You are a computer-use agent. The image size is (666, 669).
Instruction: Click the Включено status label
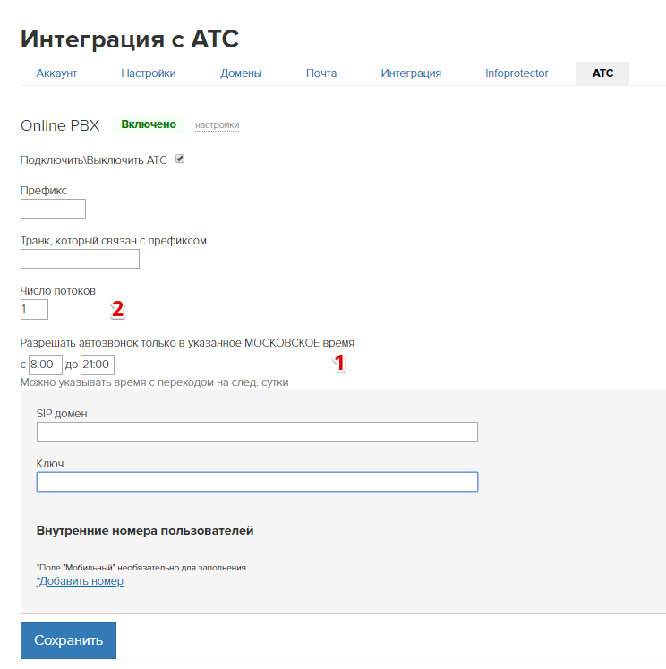[149, 124]
